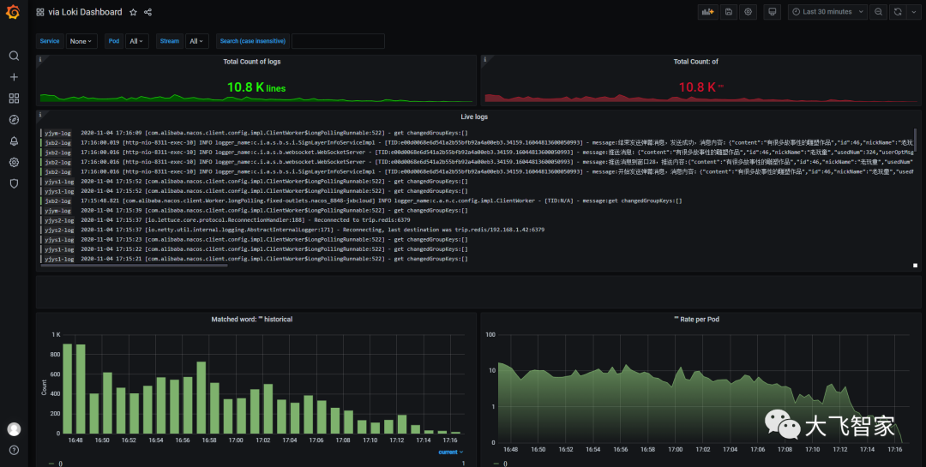This screenshot has height=467, width=926.
Task: Show info for the Live logs panel
Action: click(39, 115)
